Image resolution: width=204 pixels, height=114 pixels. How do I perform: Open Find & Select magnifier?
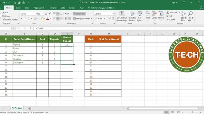click(x=191, y=16)
